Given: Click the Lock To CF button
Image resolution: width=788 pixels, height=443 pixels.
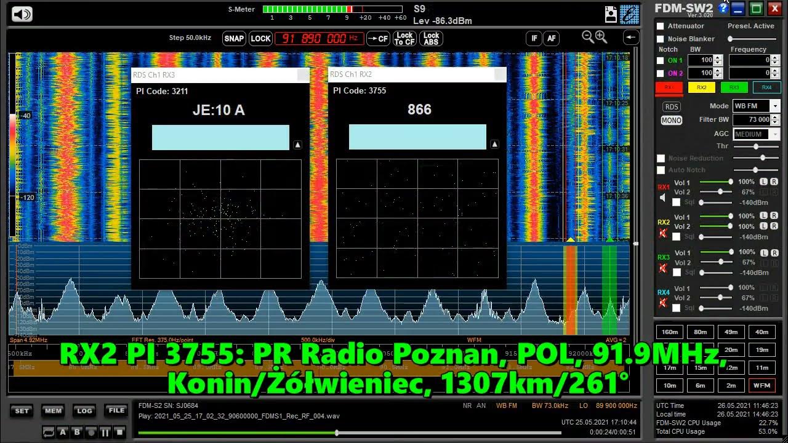Looking at the screenshot, I should 404,38.
